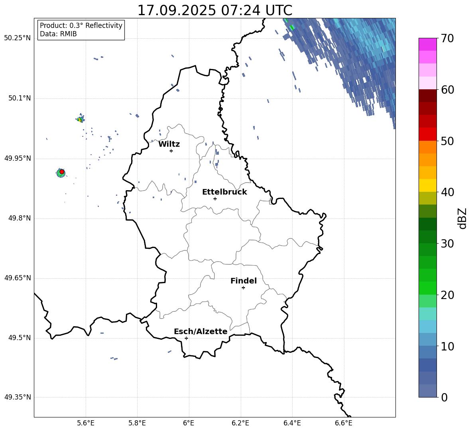Image resolution: width=472 pixels, height=431 pixels.
Task: Click the colorbar tick label 50
Action: tap(447, 141)
